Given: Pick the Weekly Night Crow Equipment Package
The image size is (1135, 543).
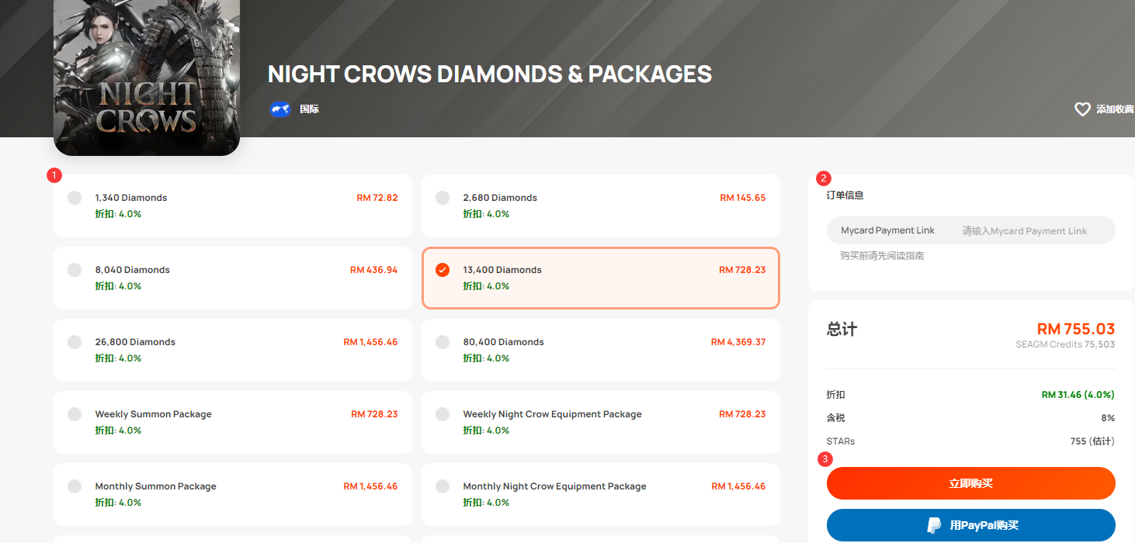Looking at the screenshot, I should [601, 422].
